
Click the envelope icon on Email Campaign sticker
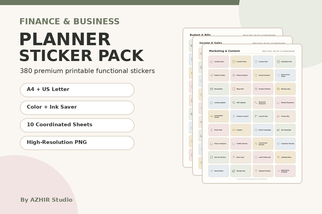256,130
